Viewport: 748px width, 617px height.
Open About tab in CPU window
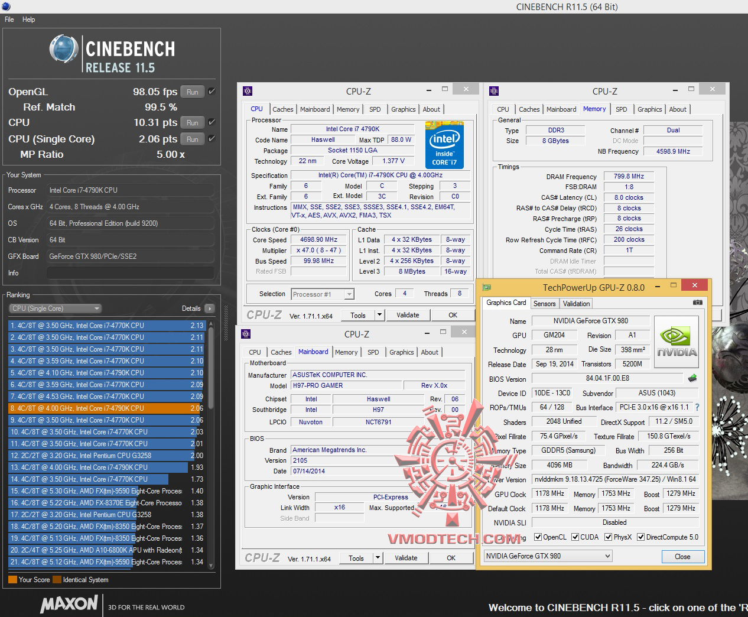[431, 109]
